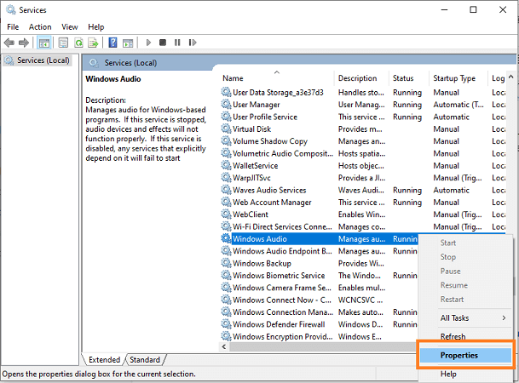Click the Export List toolbar icon
The width and height of the screenshot is (519, 383).
pos(93,43)
